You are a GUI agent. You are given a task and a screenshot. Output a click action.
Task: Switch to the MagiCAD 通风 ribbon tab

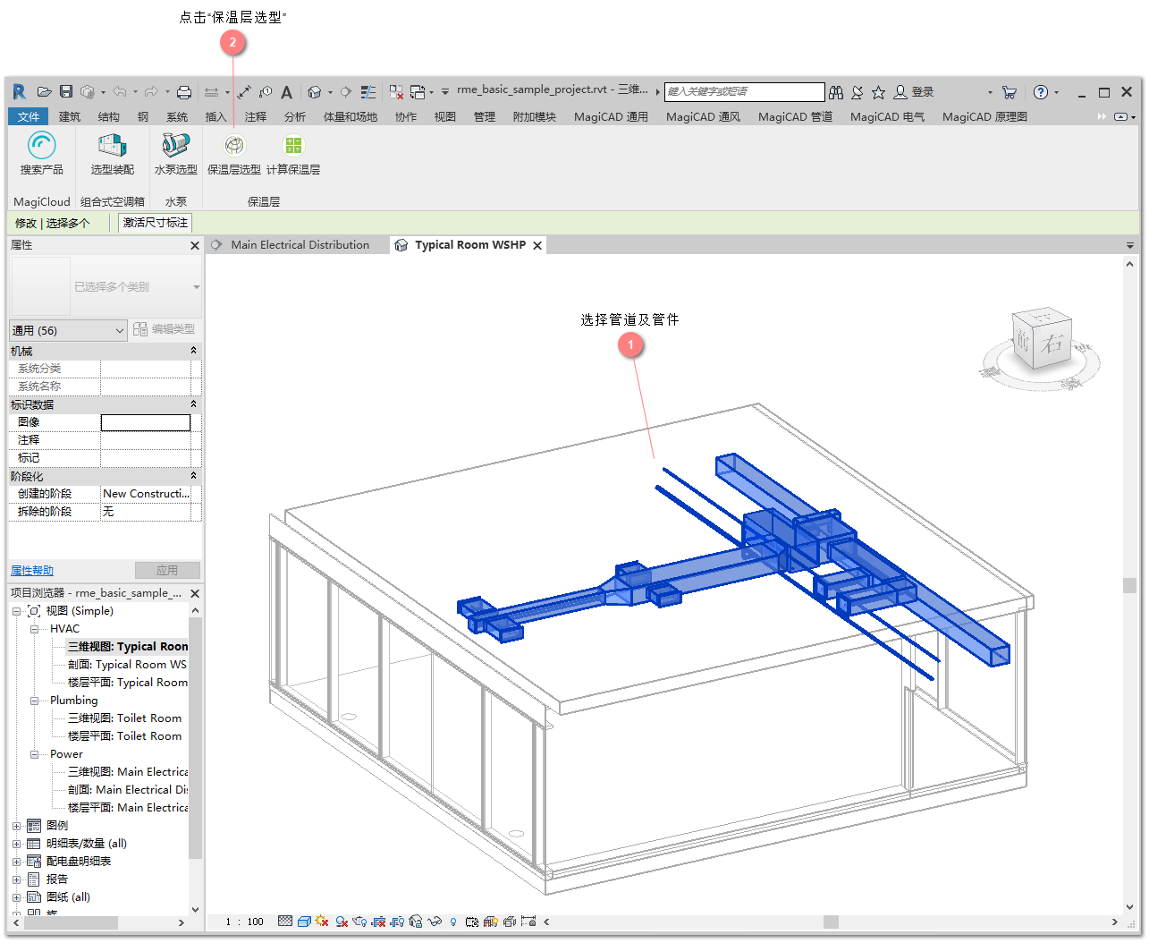coord(703,116)
